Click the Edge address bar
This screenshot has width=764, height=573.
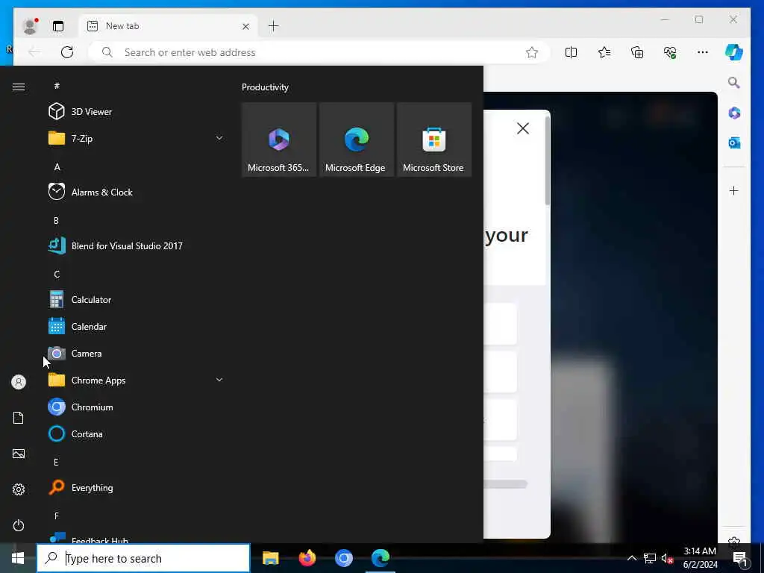[x=319, y=52]
